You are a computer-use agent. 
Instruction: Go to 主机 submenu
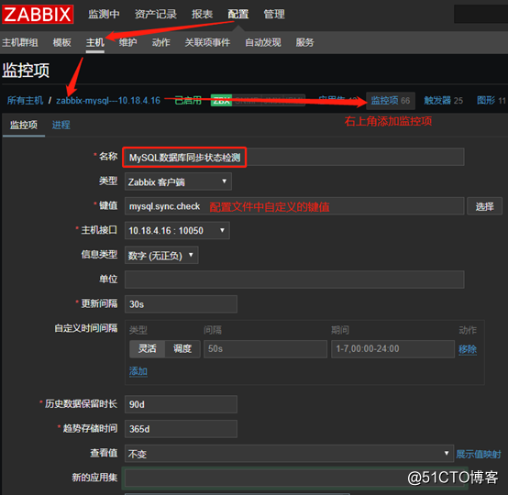click(x=95, y=42)
